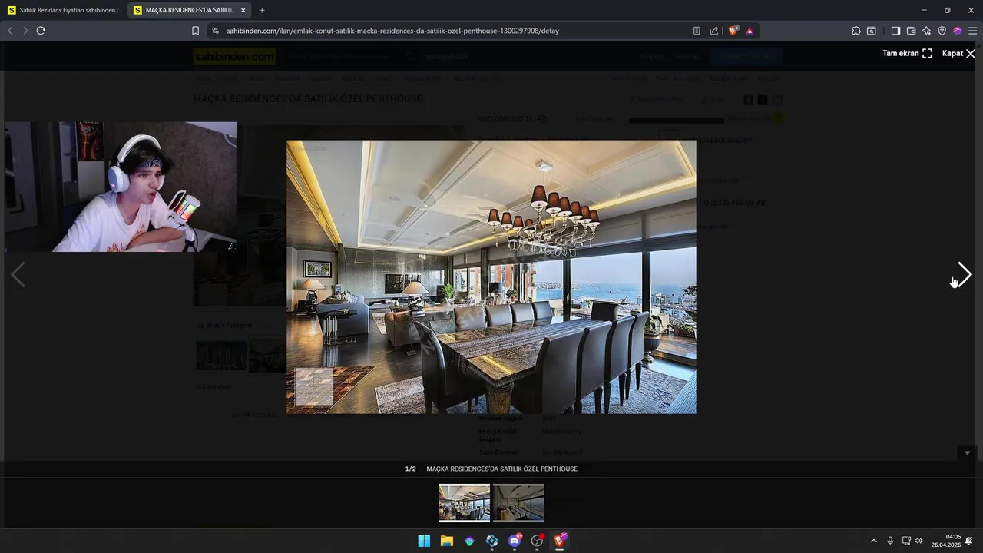Open the Leo AI sparkle icon

tap(926, 31)
